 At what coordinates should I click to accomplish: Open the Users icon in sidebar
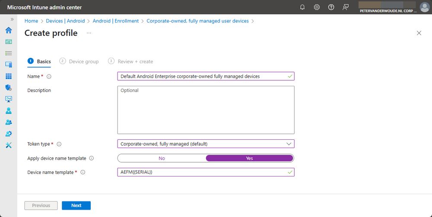click(x=9, y=110)
